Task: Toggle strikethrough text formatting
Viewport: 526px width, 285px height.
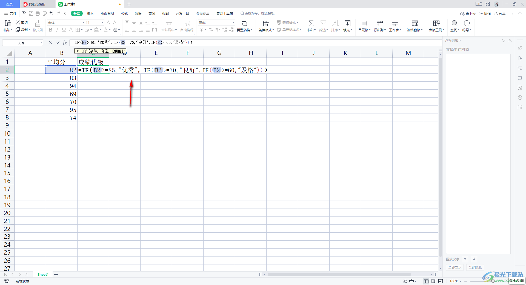Action: point(71,30)
